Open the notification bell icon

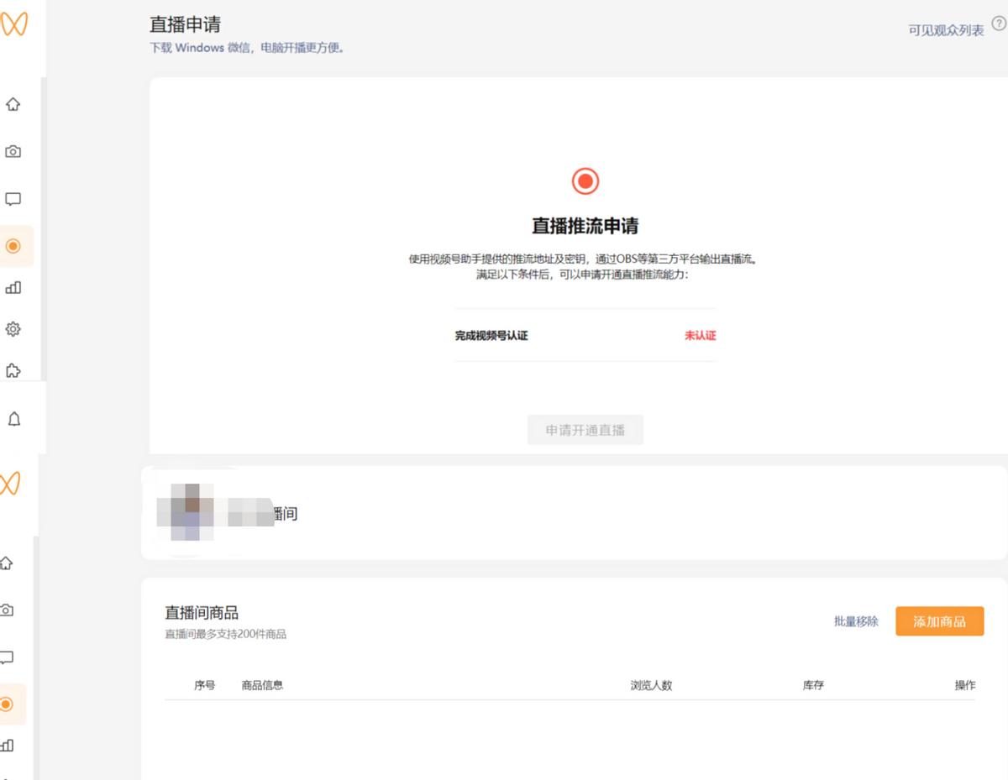12,417
